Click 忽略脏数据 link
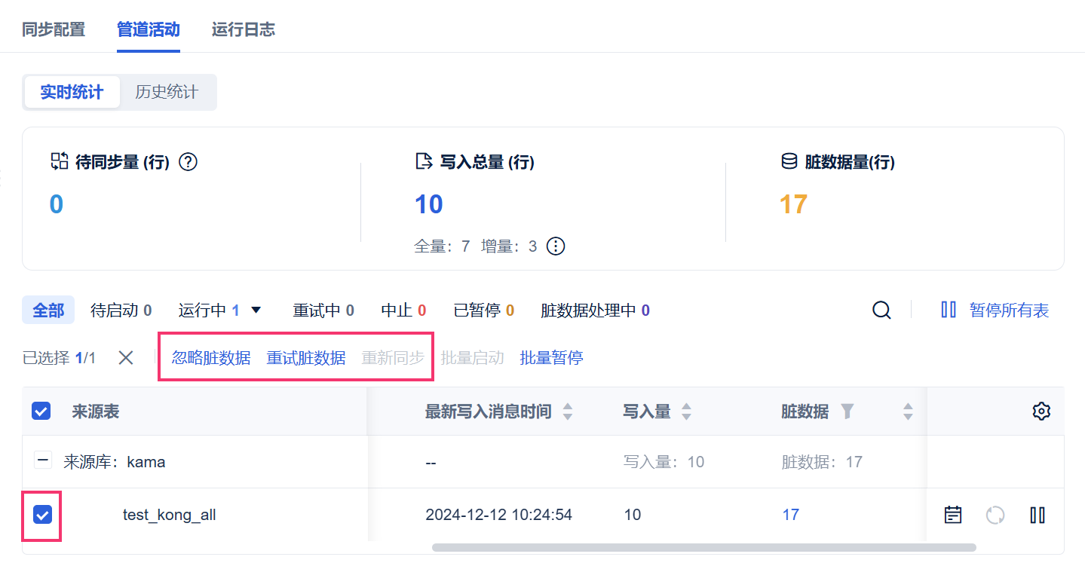This screenshot has width=1085, height=563. 211,358
